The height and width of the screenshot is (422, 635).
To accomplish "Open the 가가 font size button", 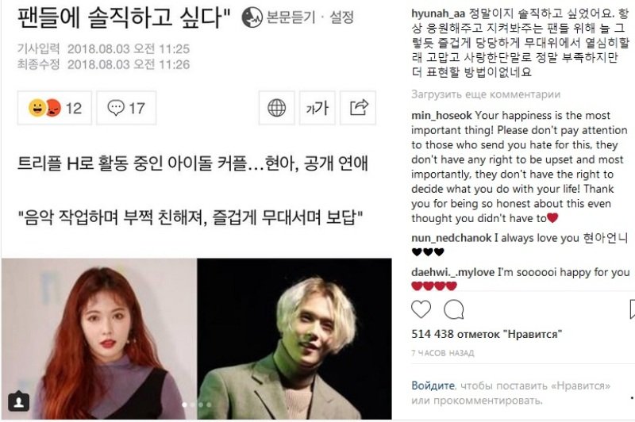I will click(x=317, y=108).
